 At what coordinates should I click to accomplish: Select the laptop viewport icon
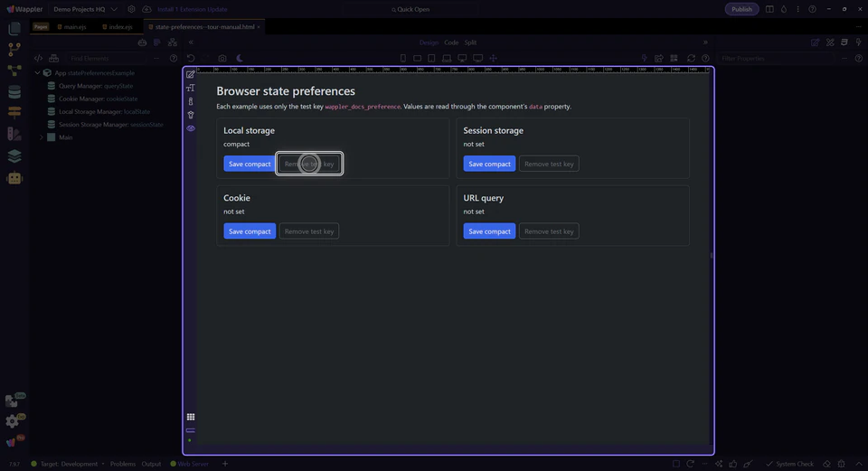(x=446, y=58)
